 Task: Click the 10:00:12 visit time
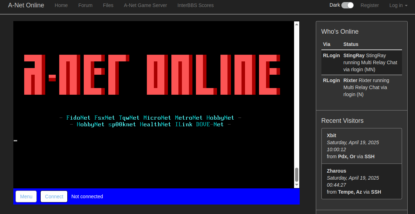point(336,149)
